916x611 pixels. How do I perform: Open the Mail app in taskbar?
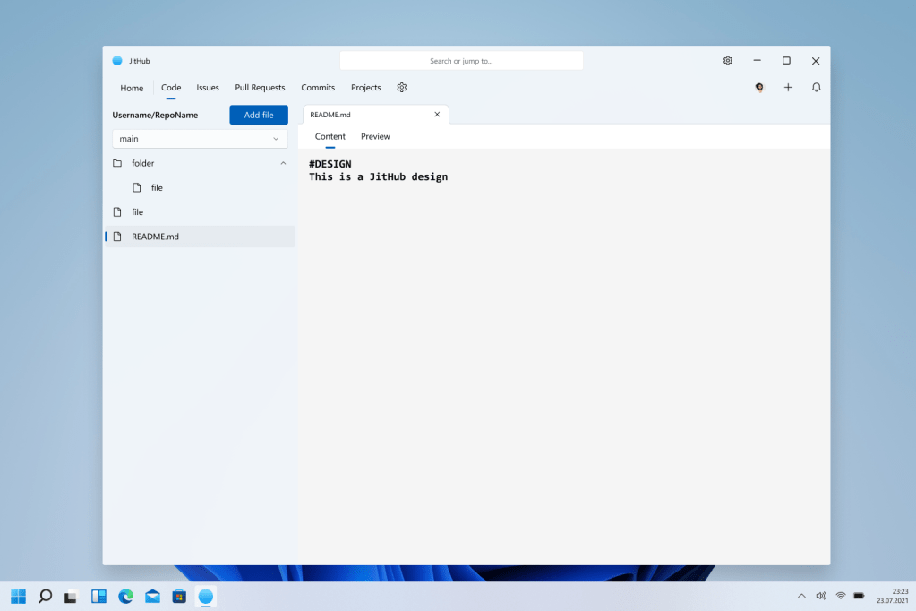click(x=152, y=596)
